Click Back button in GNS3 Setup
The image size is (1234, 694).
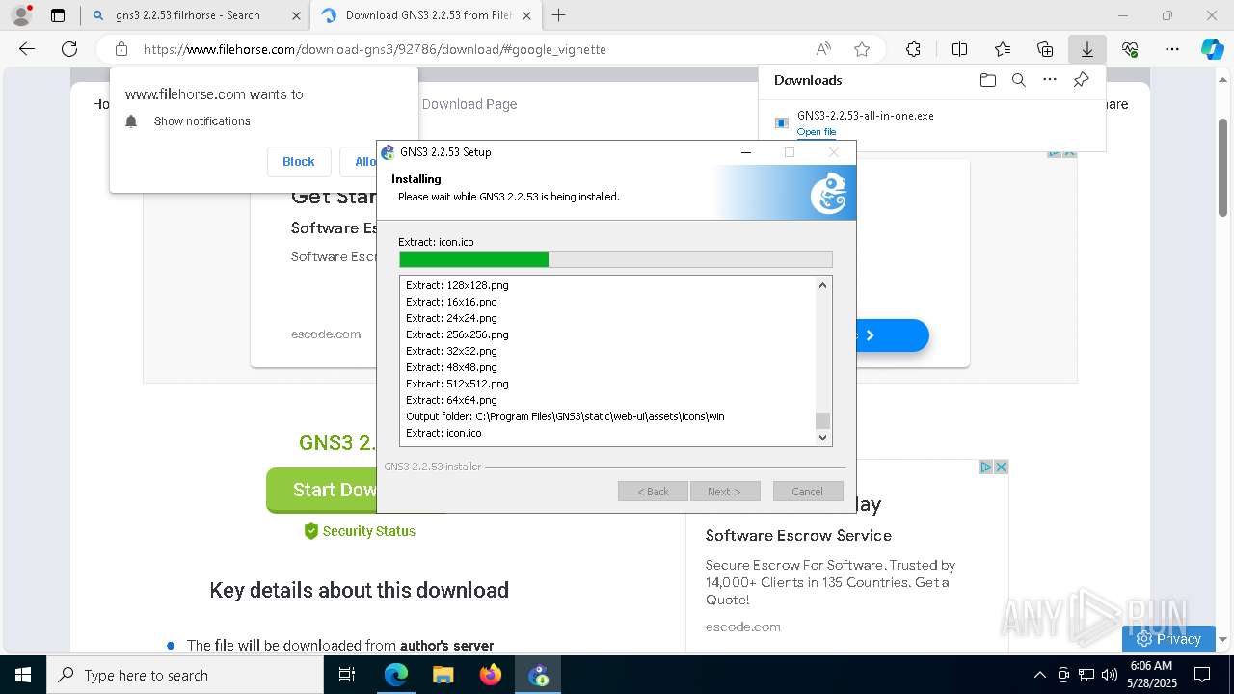653,492
